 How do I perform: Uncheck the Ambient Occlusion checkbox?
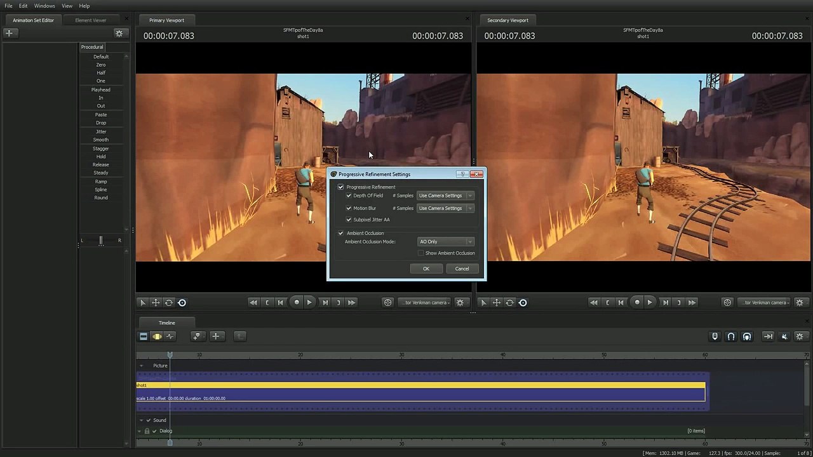click(341, 233)
